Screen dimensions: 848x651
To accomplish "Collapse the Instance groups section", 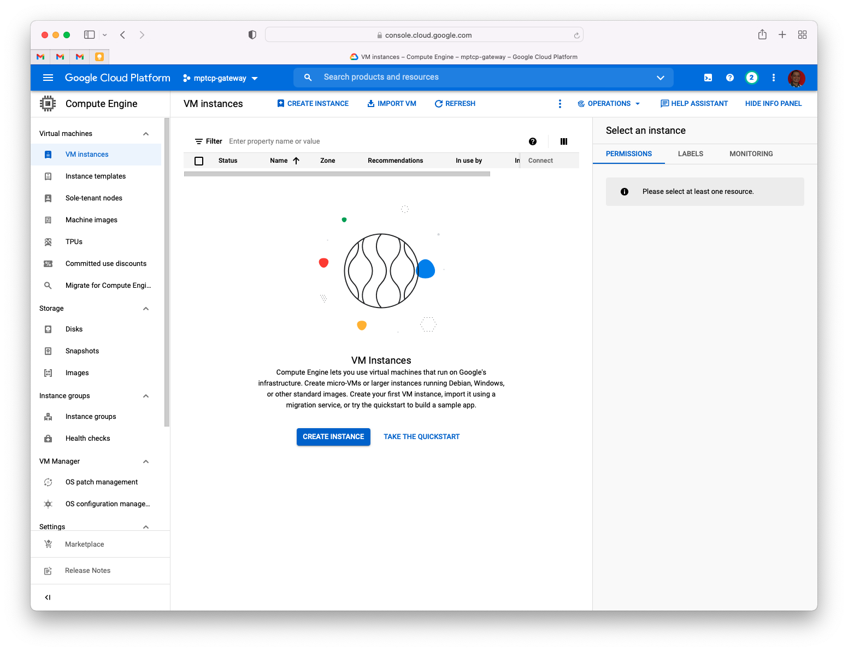I will 146,396.
